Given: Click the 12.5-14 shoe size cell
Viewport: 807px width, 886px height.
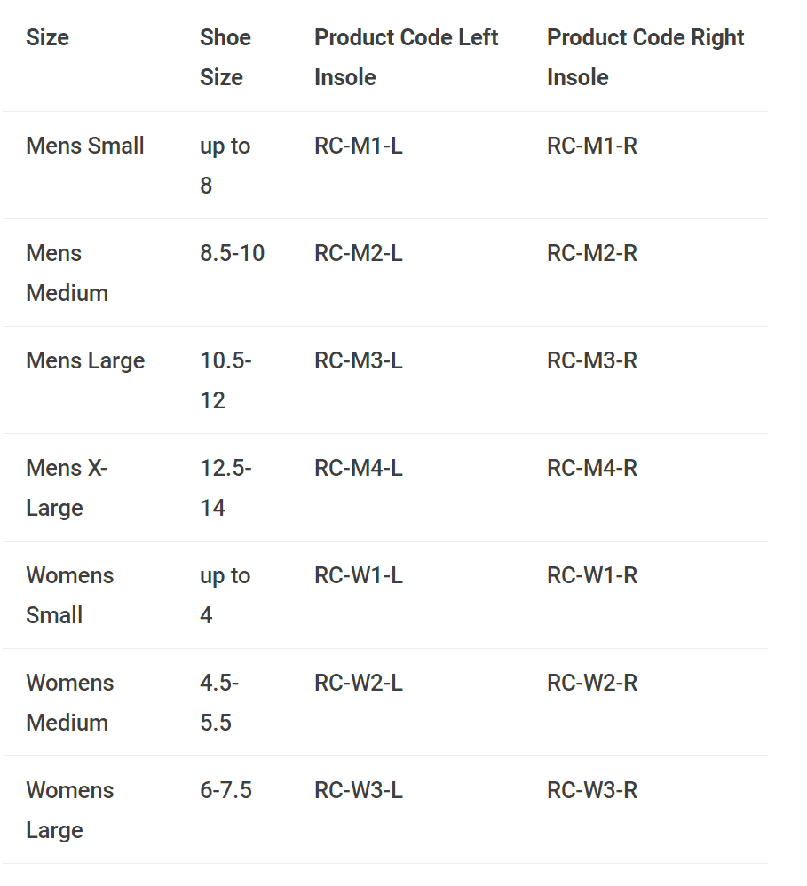Looking at the screenshot, I should [225, 487].
